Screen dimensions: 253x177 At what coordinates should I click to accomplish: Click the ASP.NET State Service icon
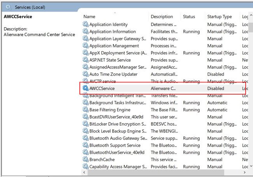tap(86, 60)
